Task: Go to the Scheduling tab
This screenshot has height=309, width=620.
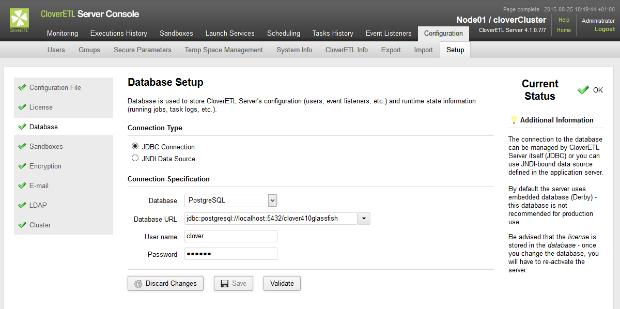Action: click(x=284, y=34)
